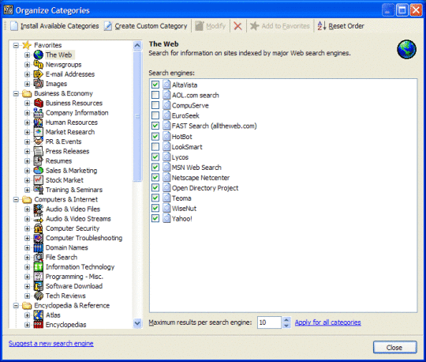Click the Reset Order A-Z sort icon
The image size is (426, 362).
(x=322, y=26)
